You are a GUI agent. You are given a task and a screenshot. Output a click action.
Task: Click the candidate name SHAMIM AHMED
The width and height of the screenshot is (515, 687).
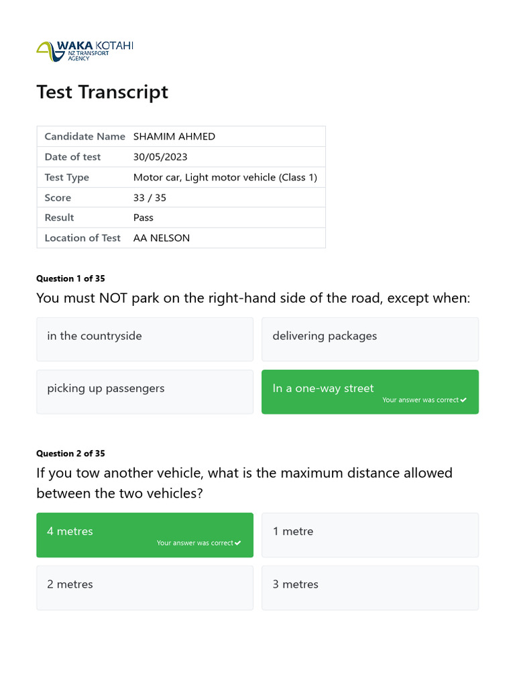tap(174, 136)
